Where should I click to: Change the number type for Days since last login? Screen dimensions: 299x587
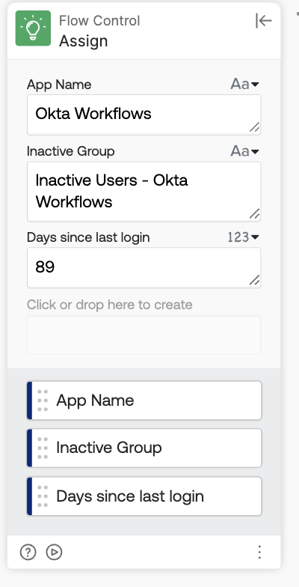tap(244, 237)
